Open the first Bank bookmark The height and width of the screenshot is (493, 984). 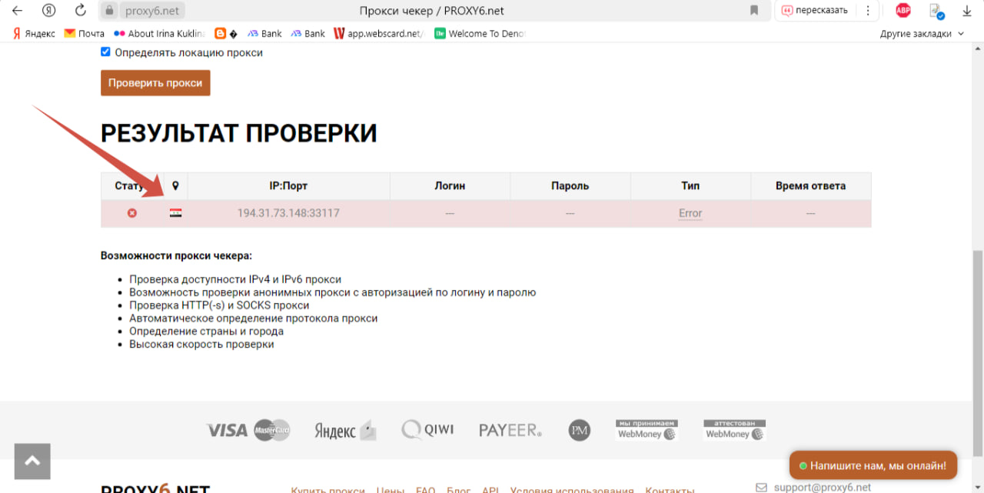click(264, 34)
